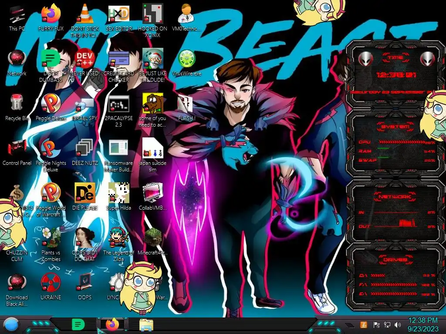
Task: Click the CPU usage bar in the widget
Action: click(x=402, y=142)
